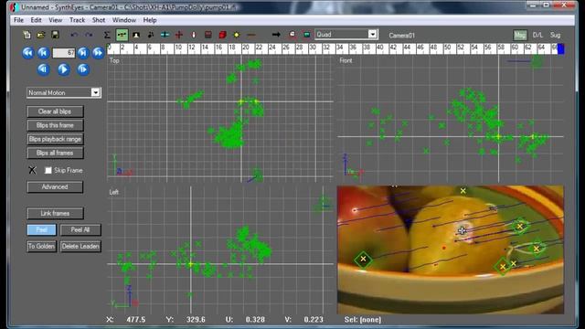This screenshot has width=585, height=329.
Task: Click the Camera01 label in toolbar
Action: click(402, 36)
